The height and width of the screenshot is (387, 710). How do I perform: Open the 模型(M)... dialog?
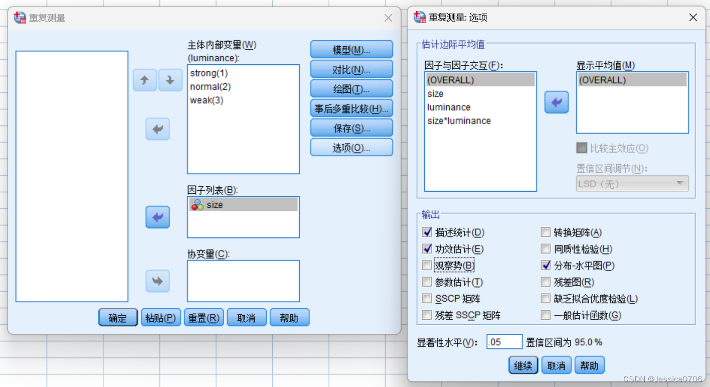351,50
